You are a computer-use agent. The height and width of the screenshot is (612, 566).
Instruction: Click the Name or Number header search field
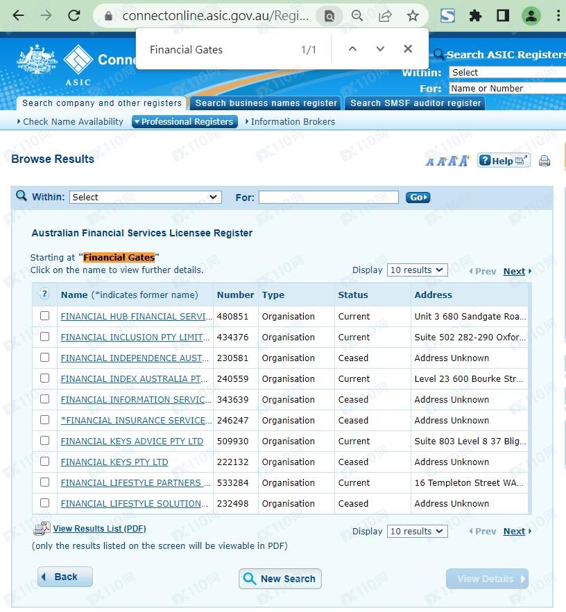507,88
